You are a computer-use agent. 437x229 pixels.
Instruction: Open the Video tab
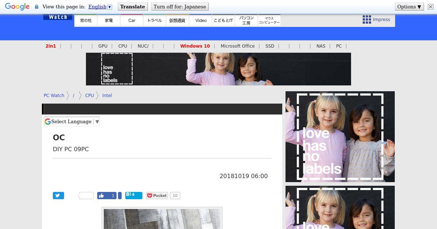click(201, 20)
